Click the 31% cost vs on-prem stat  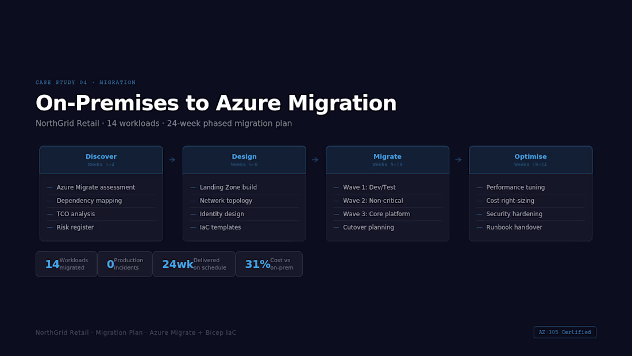[x=269, y=263]
